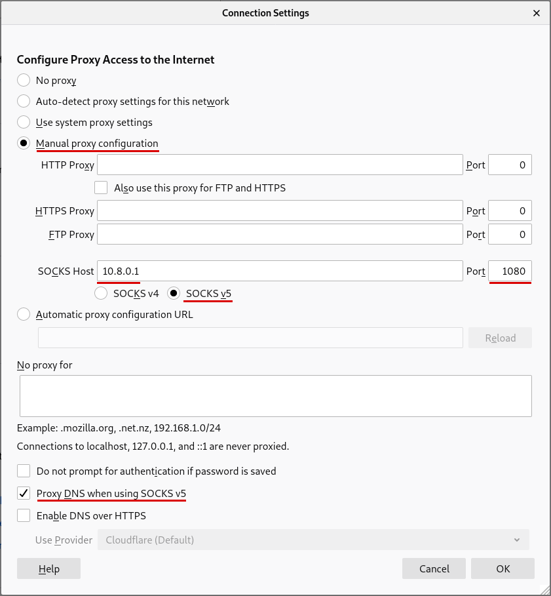Click the HTTP Proxy port field
551x596 pixels.
[x=510, y=165]
